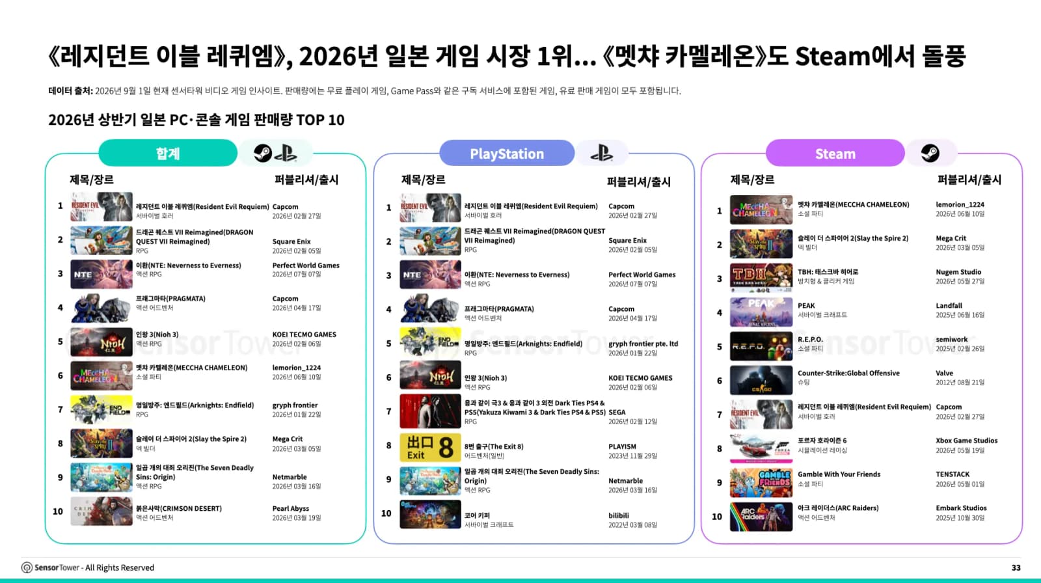Click the PlayStation logo beside the 합계 tab
Viewport: 1041px width, 583px height.
point(286,154)
